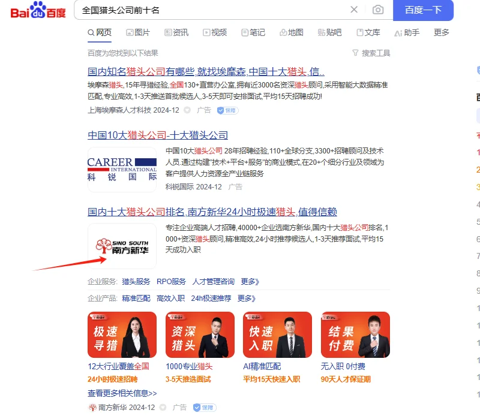Switch to the 资讯 (News) tab
The height and width of the screenshot is (416, 480).
coord(175,33)
